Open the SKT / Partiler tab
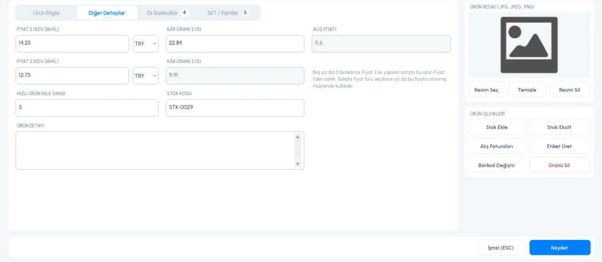Viewport: 602px width, 262px height. point(227,13)
